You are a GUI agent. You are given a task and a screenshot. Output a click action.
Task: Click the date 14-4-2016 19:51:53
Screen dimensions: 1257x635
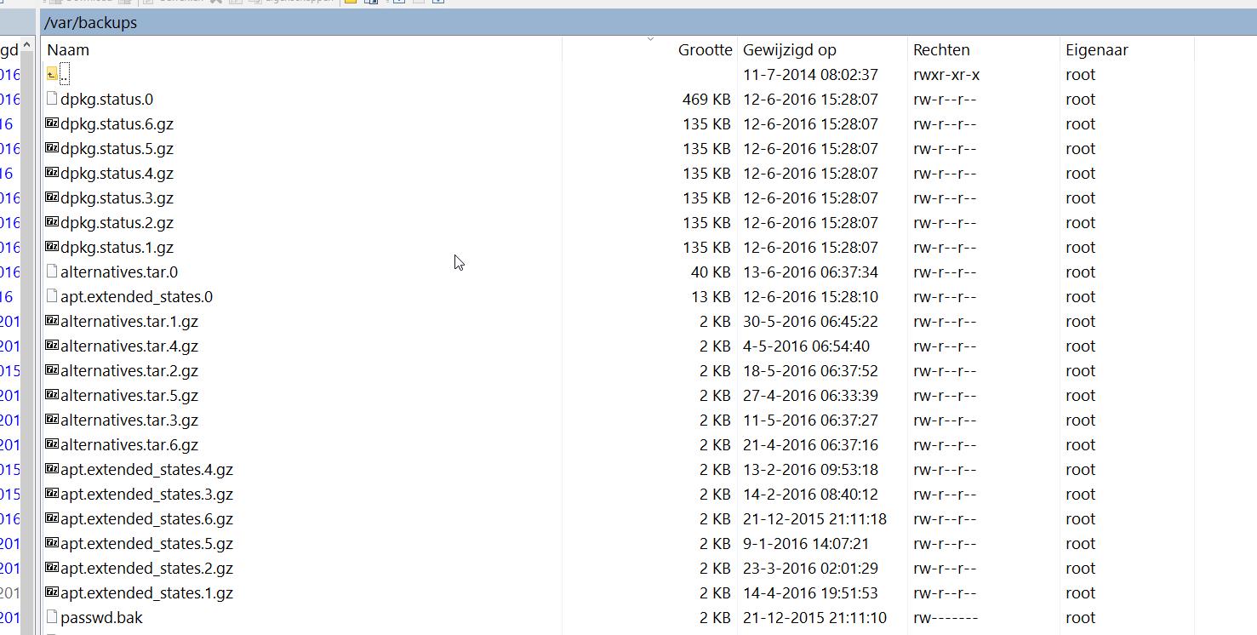(x=810, y=592)
